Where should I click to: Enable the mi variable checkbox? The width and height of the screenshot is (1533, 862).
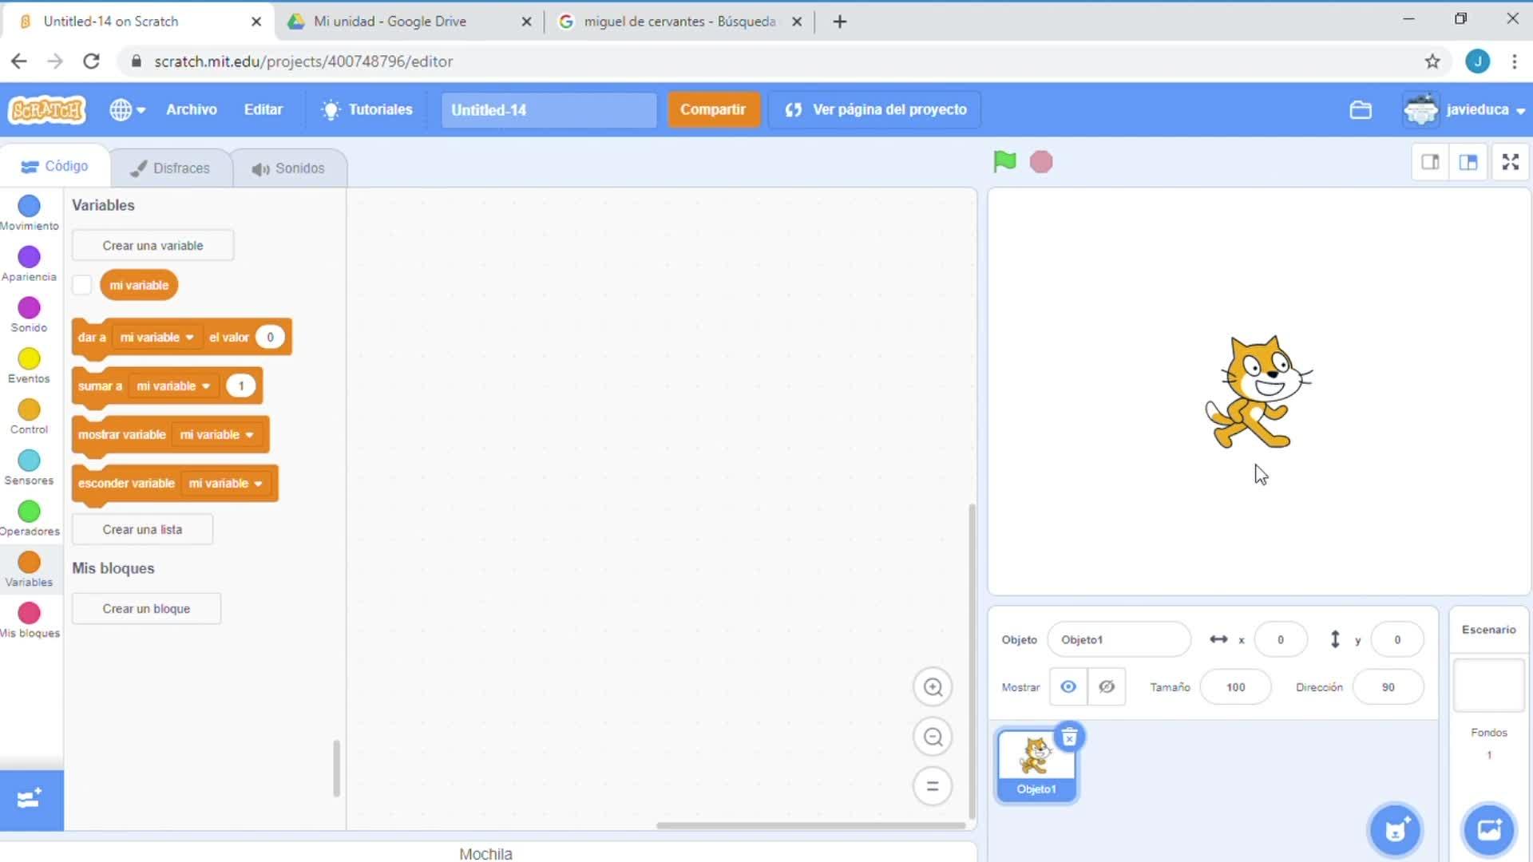click(x=82, y=285)
